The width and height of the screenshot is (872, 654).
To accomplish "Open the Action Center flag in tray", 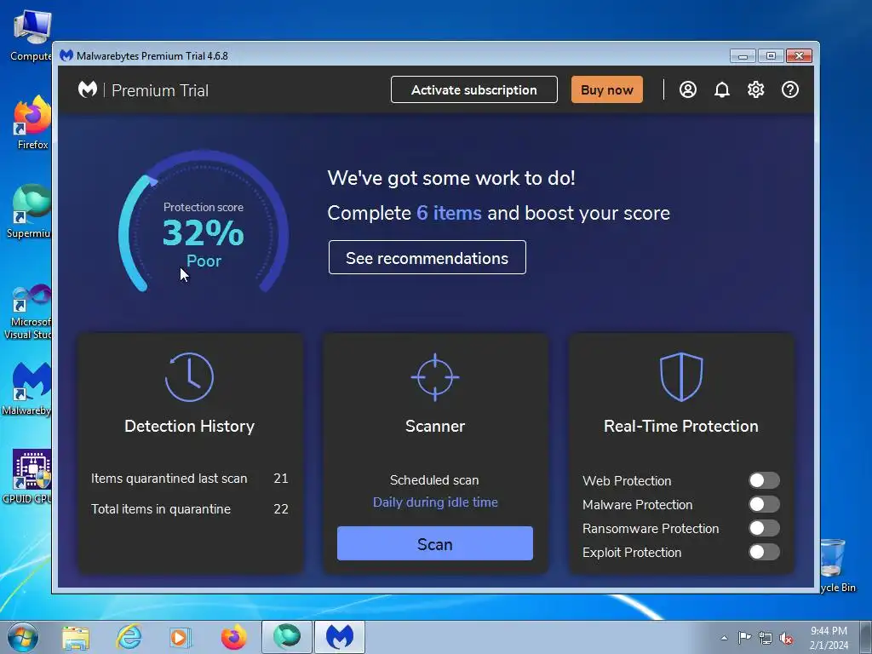I will coord(744,638).
